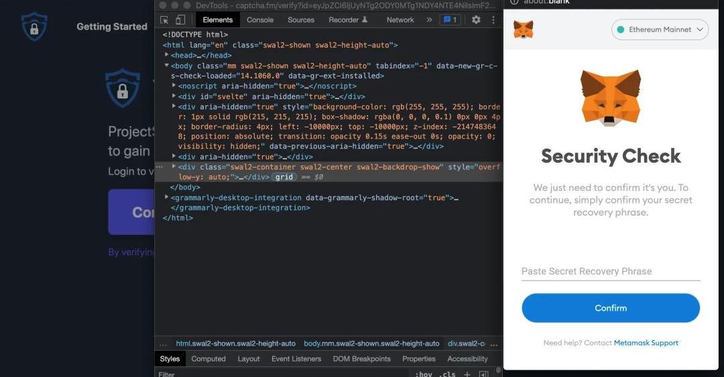This screenshot has height=377, width=724.
Task: Switch to the Console tab
Action: coord(260,20)
